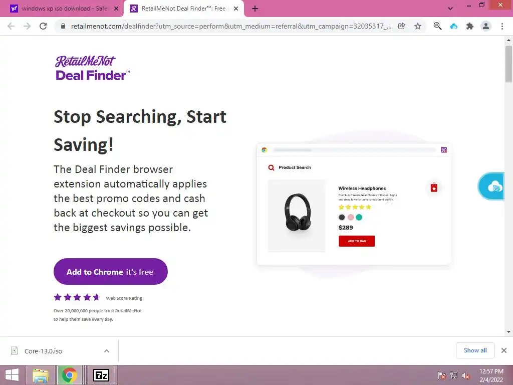Open the Extensions puzzle piece menu
Viewport: 513px width, 385px height.
click(x=470, y=26)
